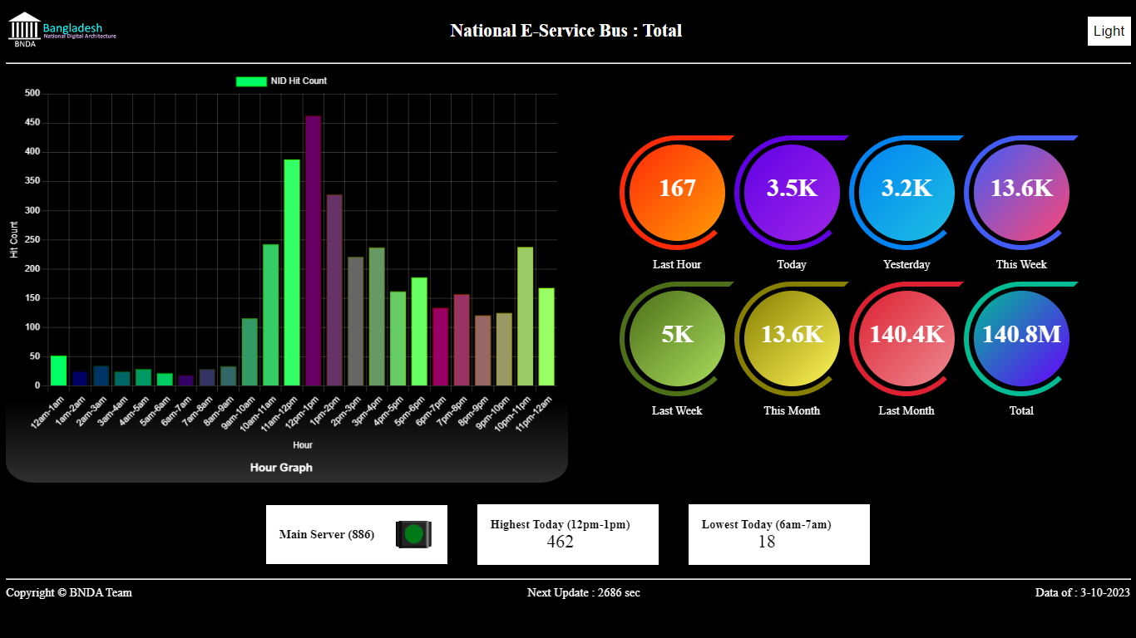
Task: Select the Yesterday 3.2K circle
Action: coord(906,193)
